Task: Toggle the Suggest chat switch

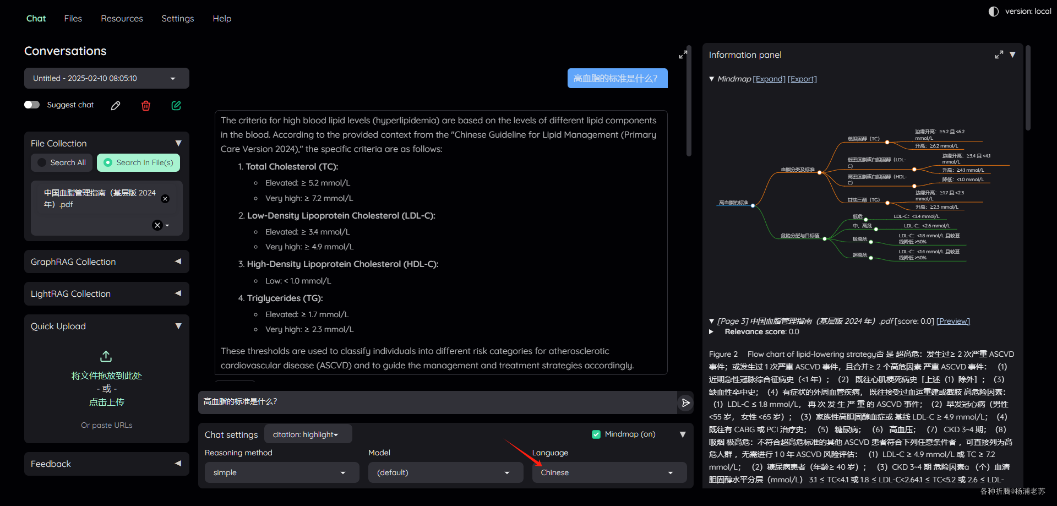Action: click(x=32, y=105)
